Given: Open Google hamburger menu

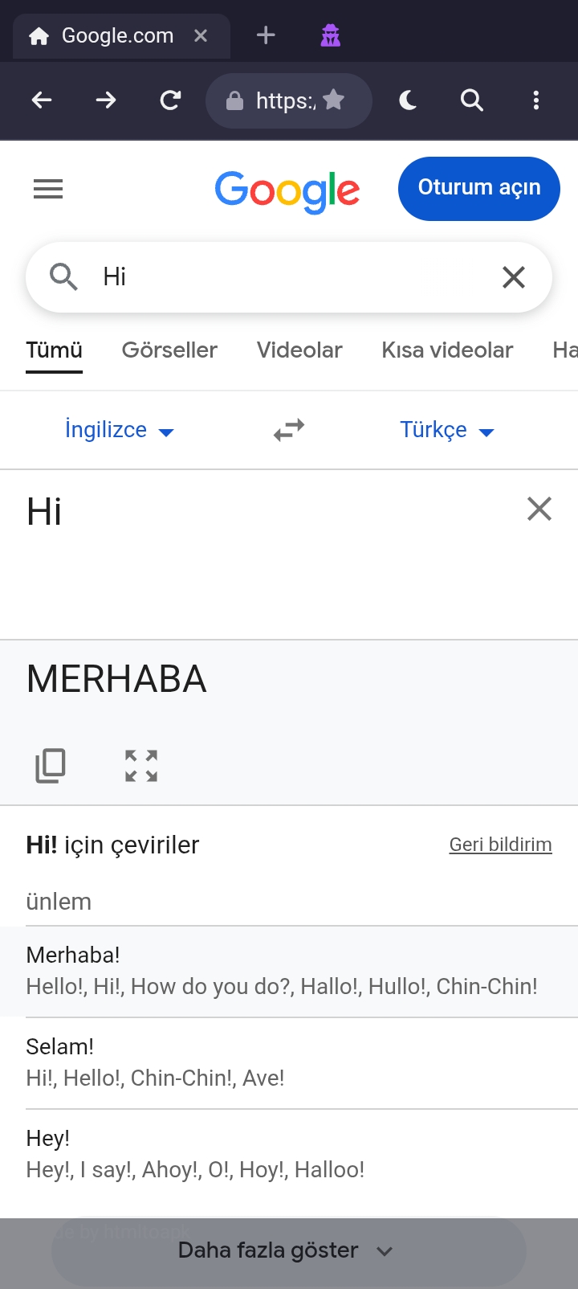Looking at the screenshot, I should tap(48, 190).
